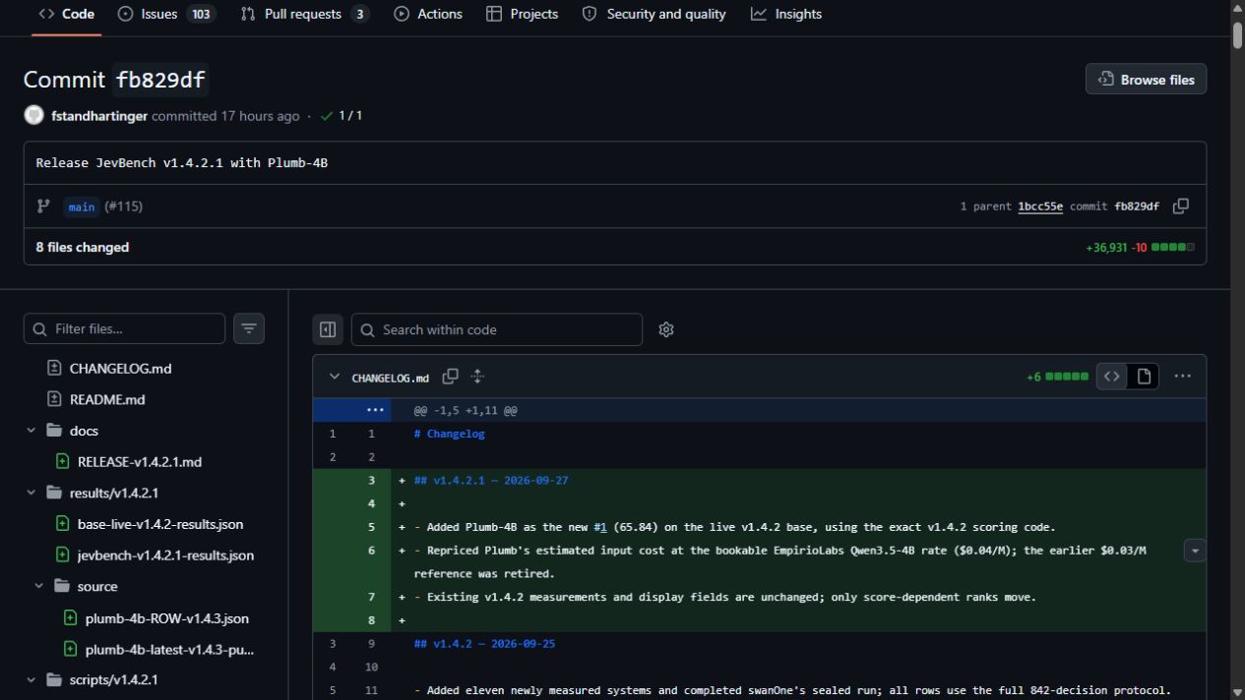Screen dimensions: 1245x700
Task: Collapse the file tree sidebar
Action: click(x=328, y=329)
